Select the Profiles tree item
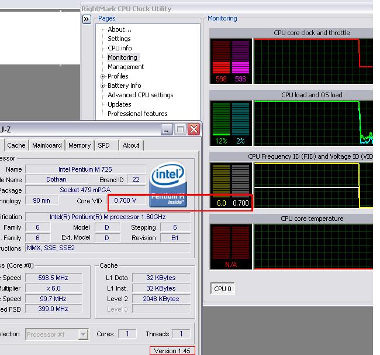Image resolution: width=380 pixels, height=355 pixels. click(x=118, y=76)
